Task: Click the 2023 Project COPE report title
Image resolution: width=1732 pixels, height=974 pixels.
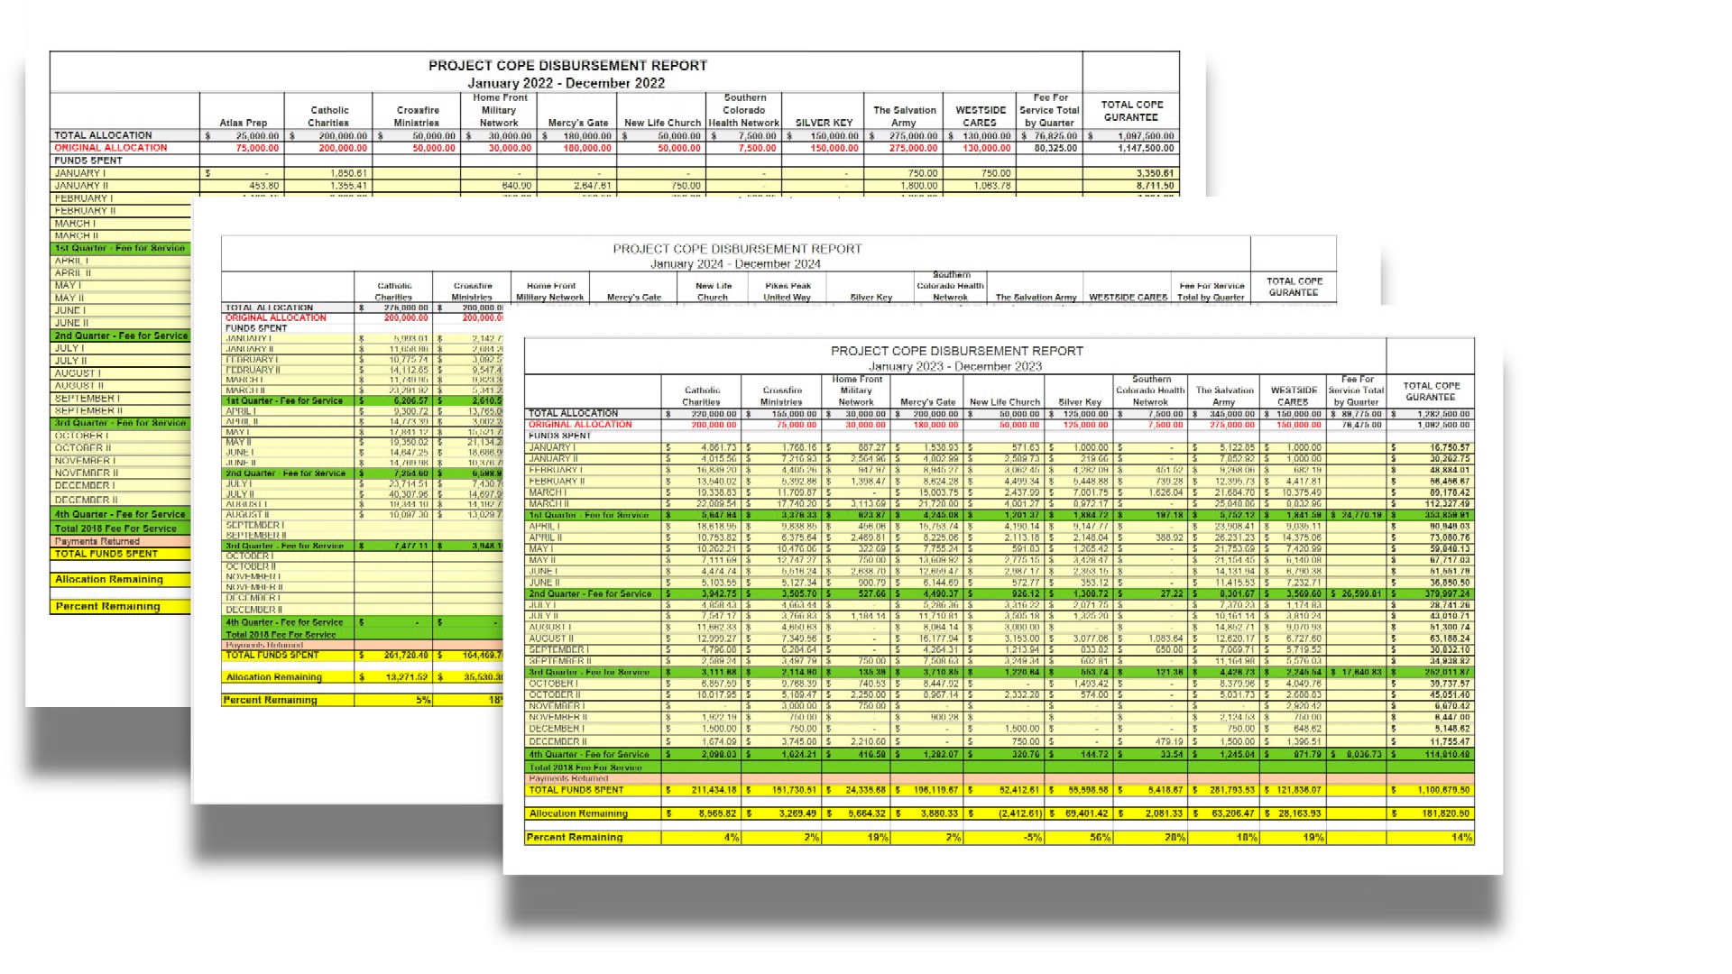Action: (x=956, y=351)
